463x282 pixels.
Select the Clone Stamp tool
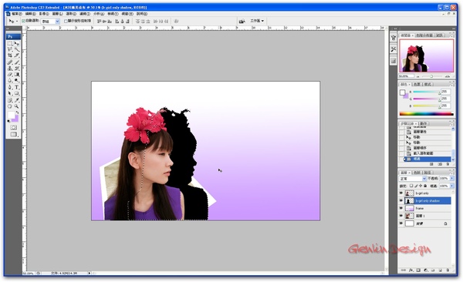(x=10, y=68)
